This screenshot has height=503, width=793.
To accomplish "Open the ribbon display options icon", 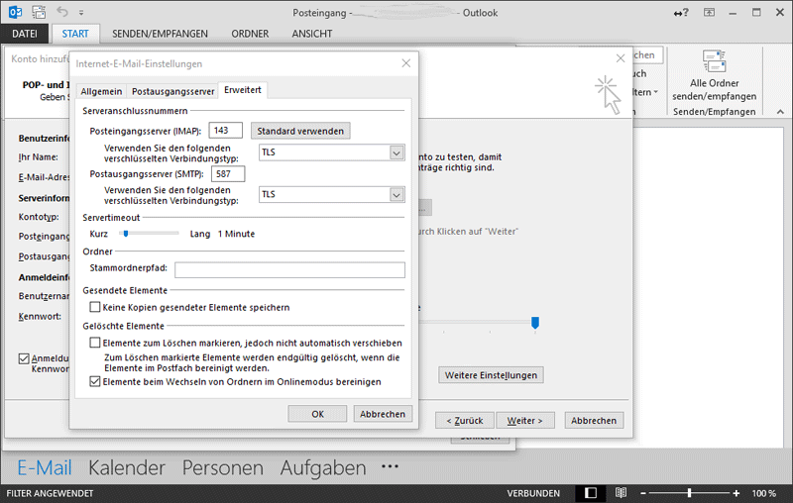I will pyautogui.click(x=708, y=14).
